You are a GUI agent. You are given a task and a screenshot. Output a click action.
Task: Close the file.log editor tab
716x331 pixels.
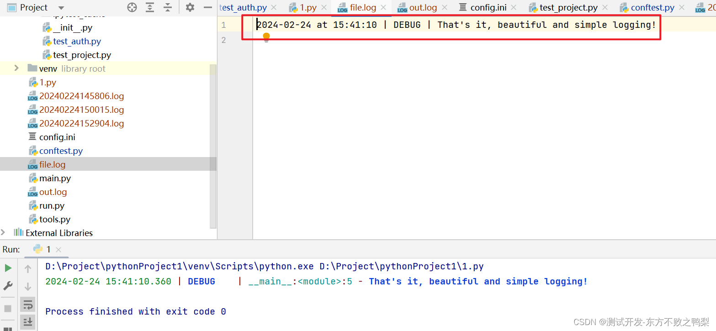383,8
